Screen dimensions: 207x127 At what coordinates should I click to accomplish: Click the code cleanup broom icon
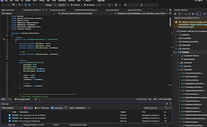pyautogui.click(x=36, y=99)
